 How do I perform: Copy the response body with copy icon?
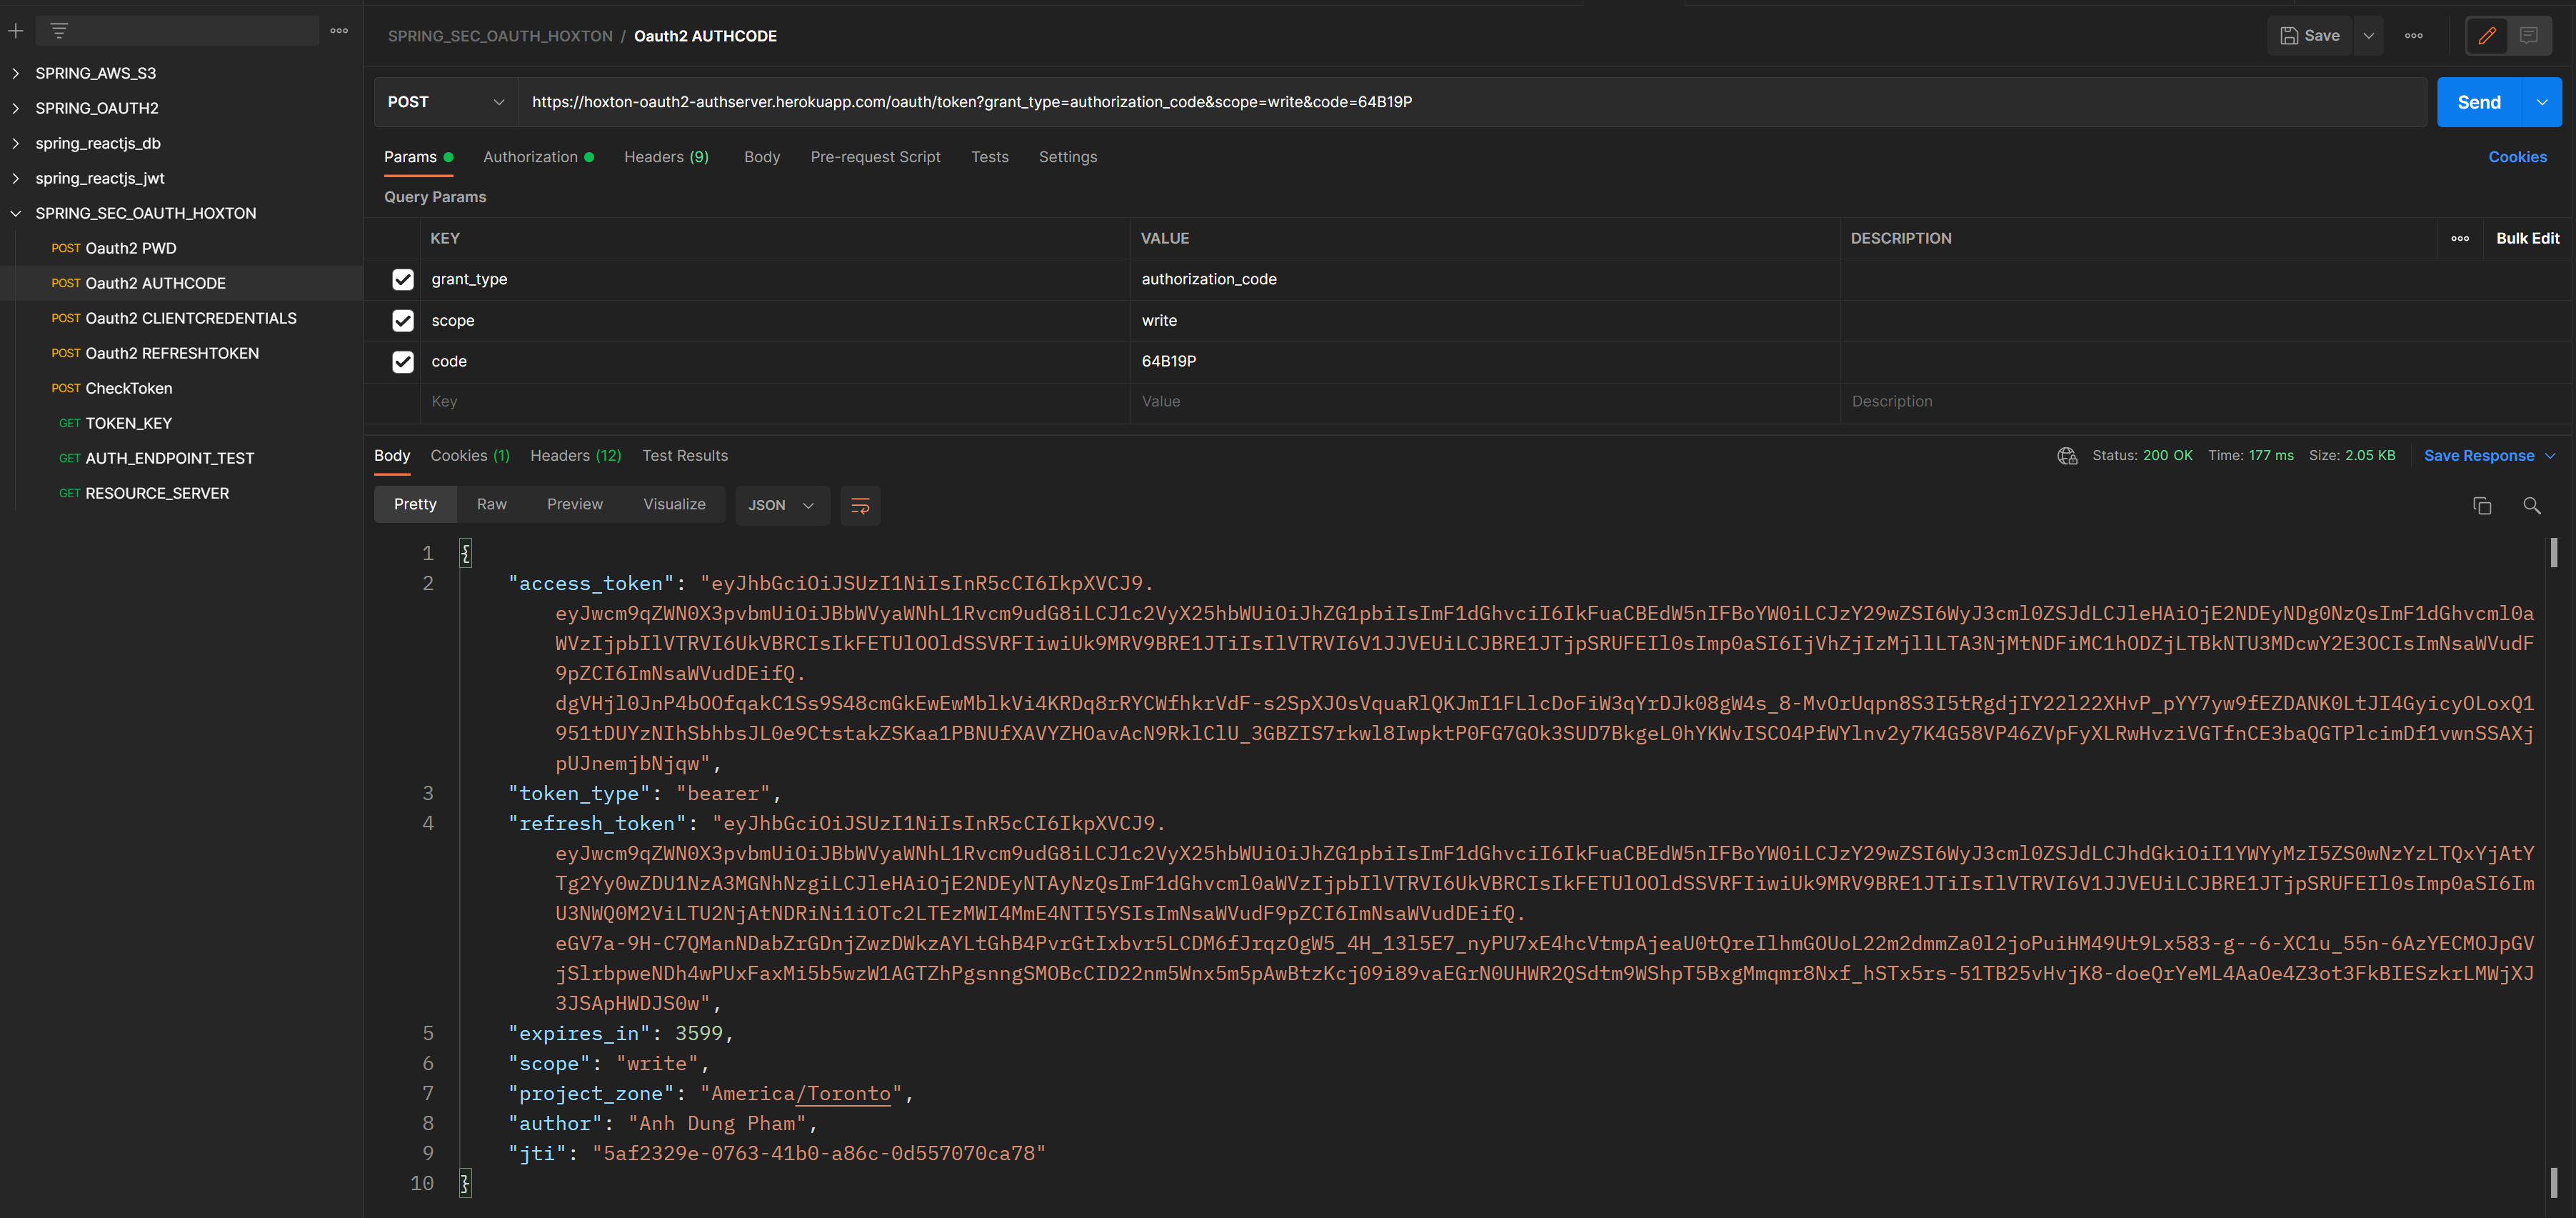(x=2483, y=505)
